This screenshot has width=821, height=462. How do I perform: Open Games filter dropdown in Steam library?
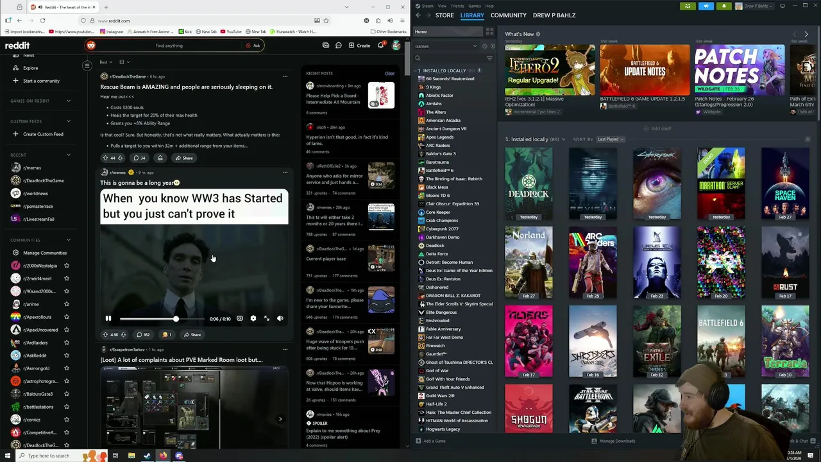tap(446, 46)
